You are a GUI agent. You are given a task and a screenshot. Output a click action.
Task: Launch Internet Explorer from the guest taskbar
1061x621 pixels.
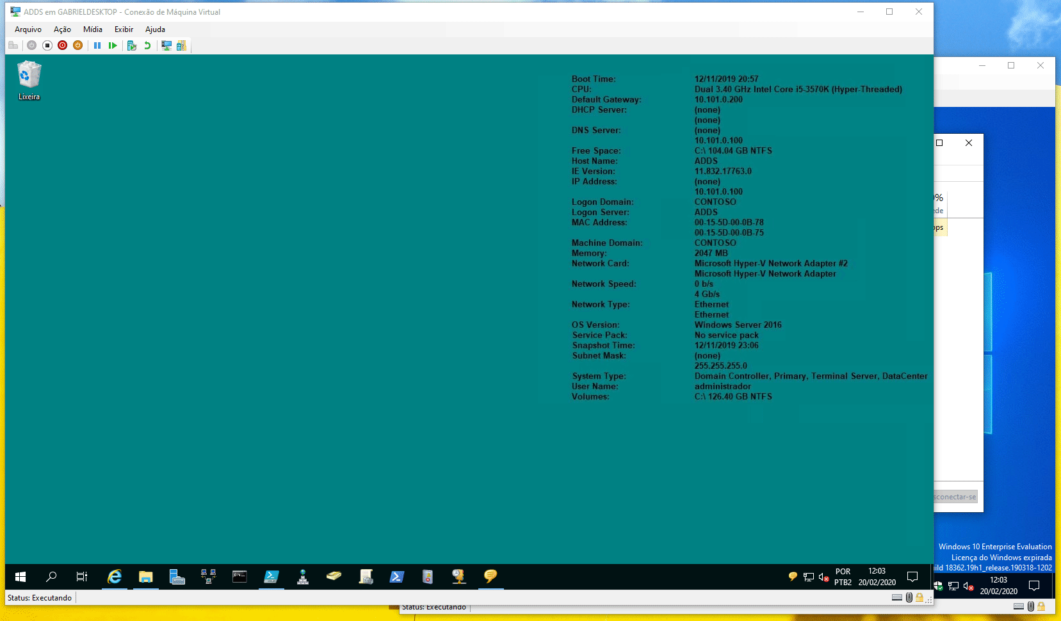(113, 577)
